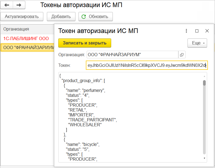Refresh the list with Обновить
This screenshot has height=168, width=215.
(95, 16)
